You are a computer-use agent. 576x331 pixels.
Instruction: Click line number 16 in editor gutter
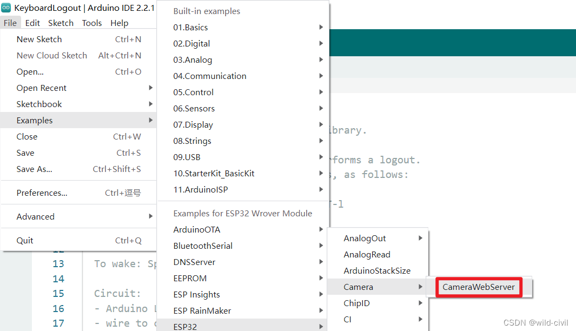58,309
